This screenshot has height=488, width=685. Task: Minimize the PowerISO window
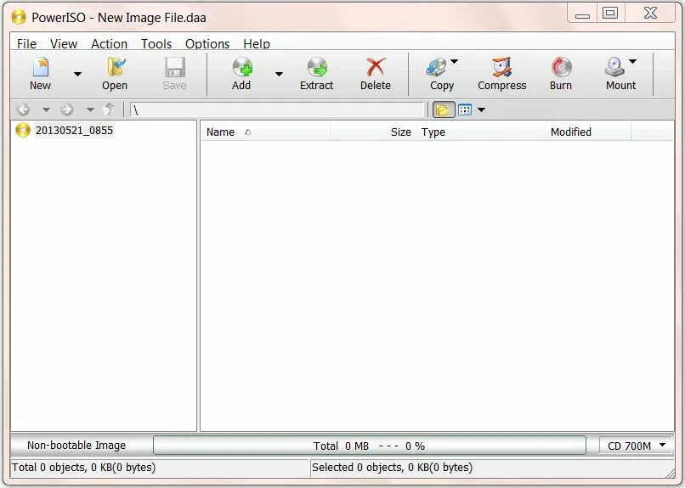[x=582, y=13]
